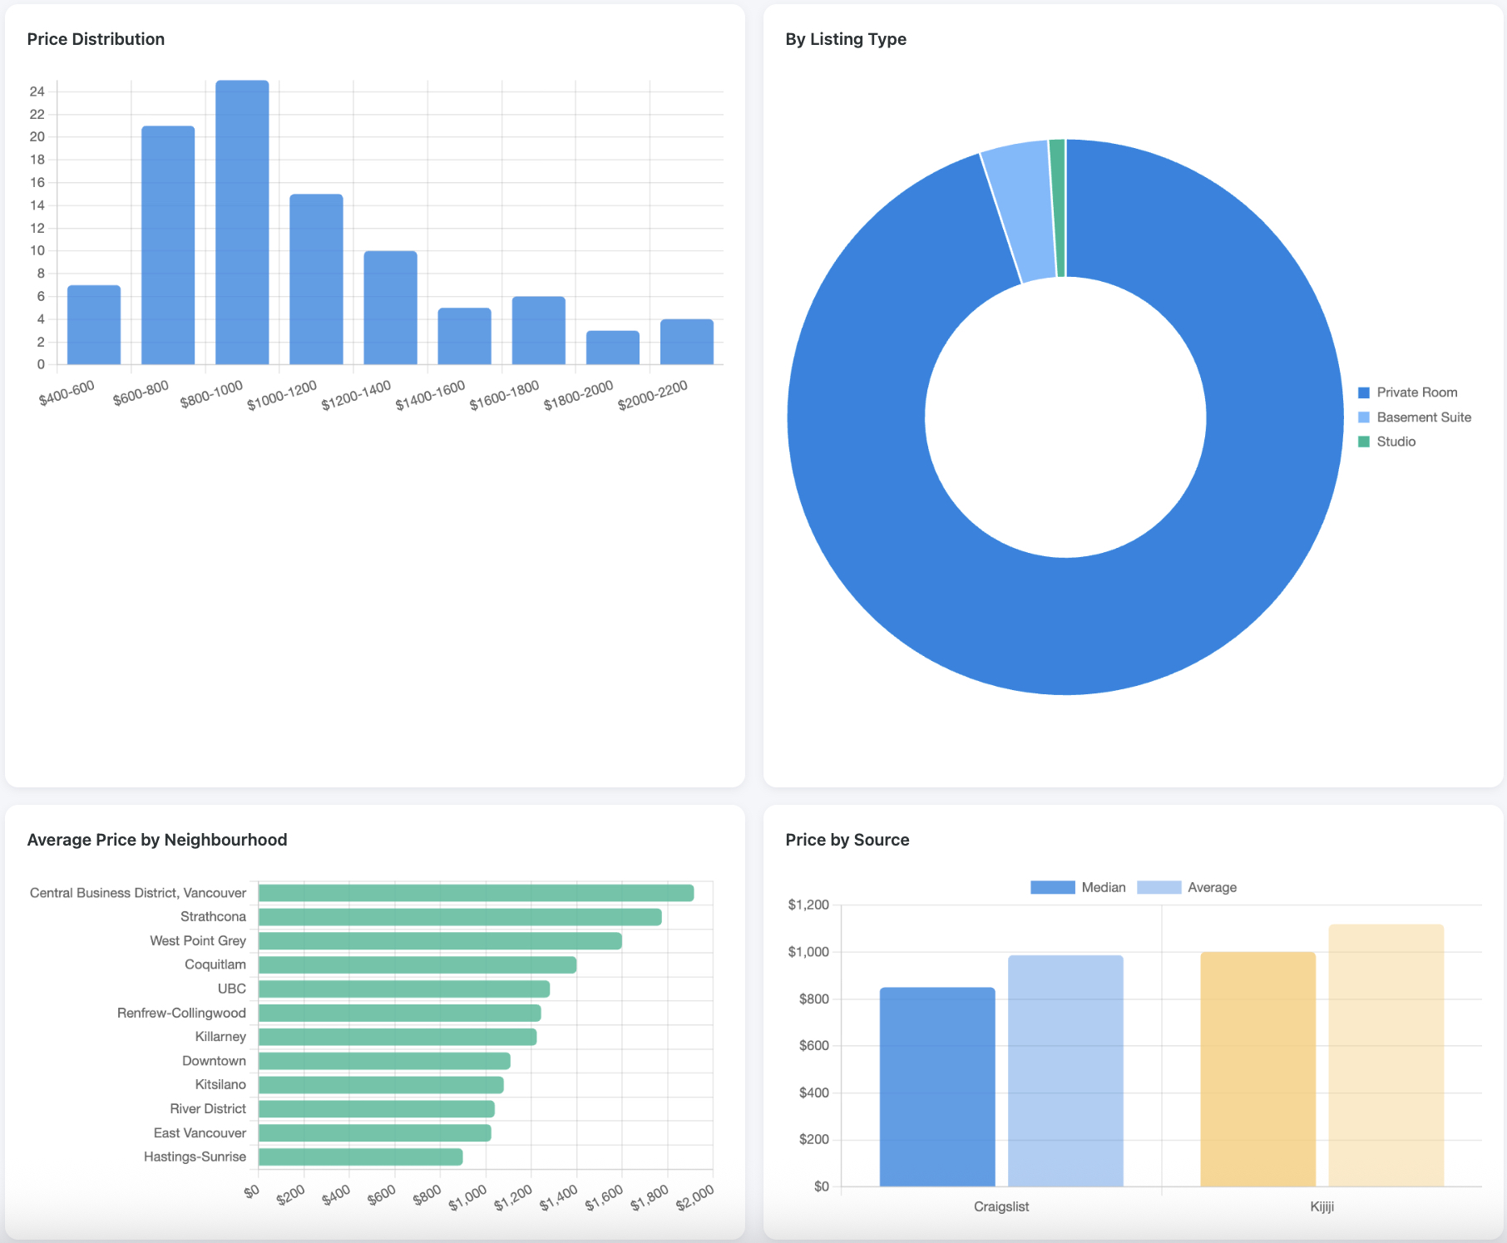This screenshot has height=1243, width=1507.
Task: Click the Hastings-Sunrise horizontal bar
Action: (x=360, y=1157)
